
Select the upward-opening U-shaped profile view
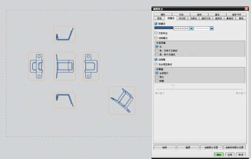(x=65, y=34)
